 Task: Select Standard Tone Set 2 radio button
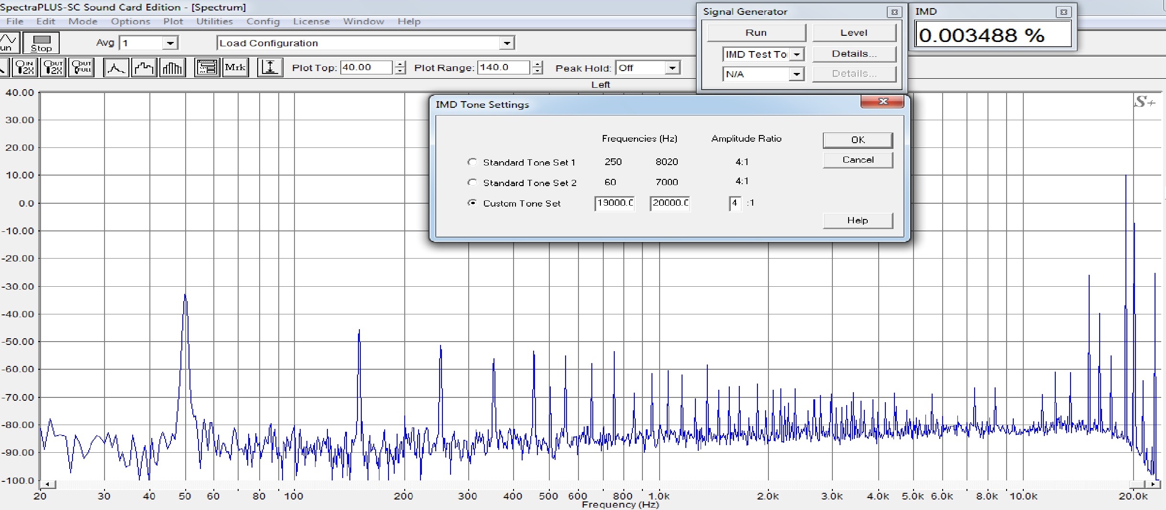tap(472, 182)
